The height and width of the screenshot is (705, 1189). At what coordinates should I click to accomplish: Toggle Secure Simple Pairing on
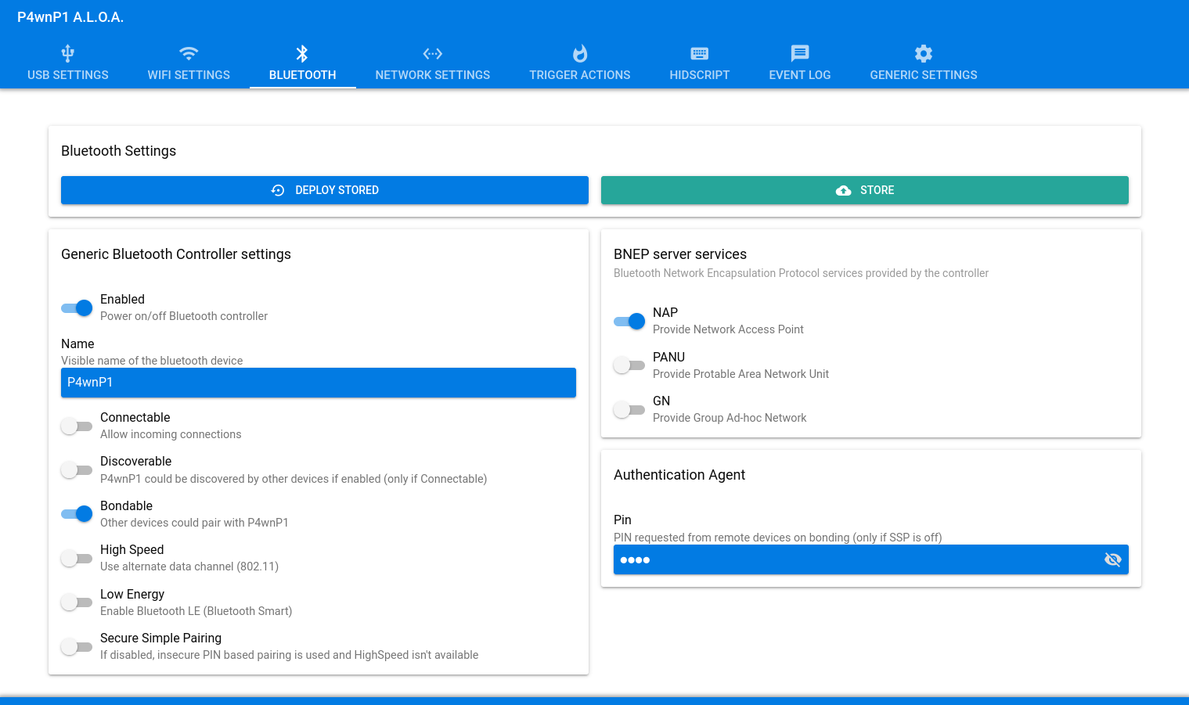77,647
